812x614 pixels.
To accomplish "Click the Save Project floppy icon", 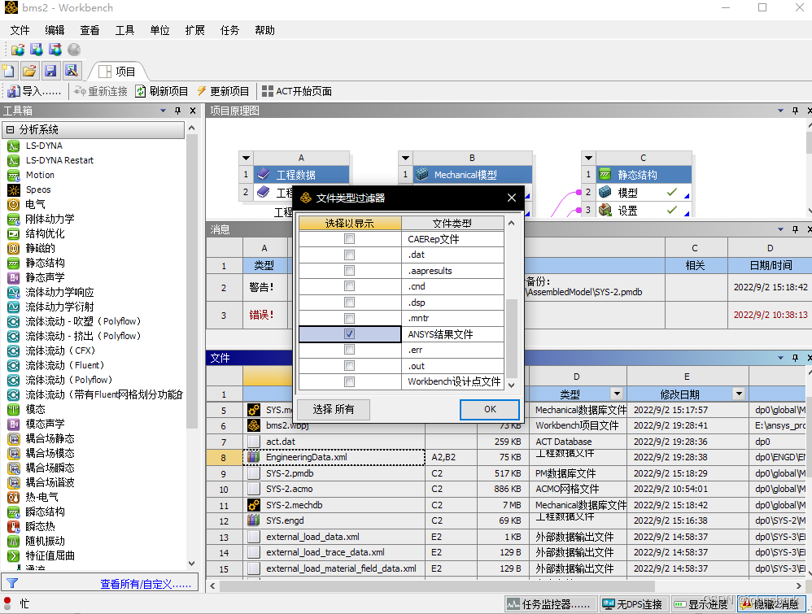I will pyautogui.click(x=50, y=71).
